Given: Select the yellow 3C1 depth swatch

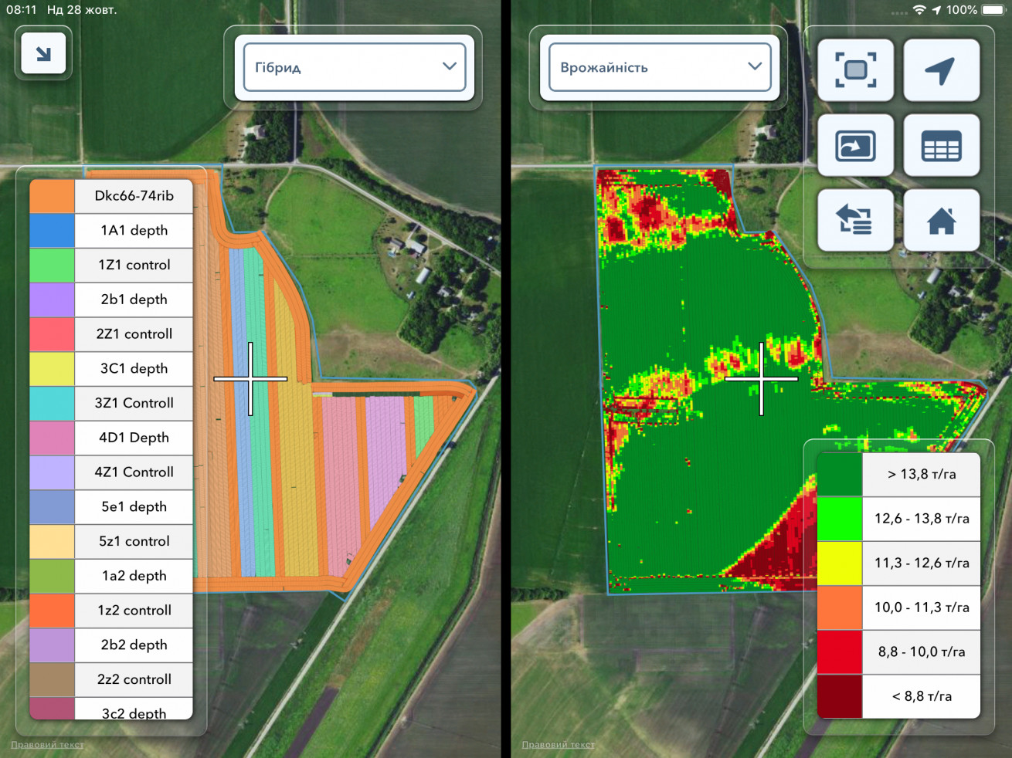Looking at the screenshot, I should click(x=52, y=369).
